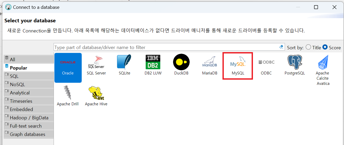Maximize the Connect to a database dialog
This screenshot has width=344, height=145.
coord(316,7)
